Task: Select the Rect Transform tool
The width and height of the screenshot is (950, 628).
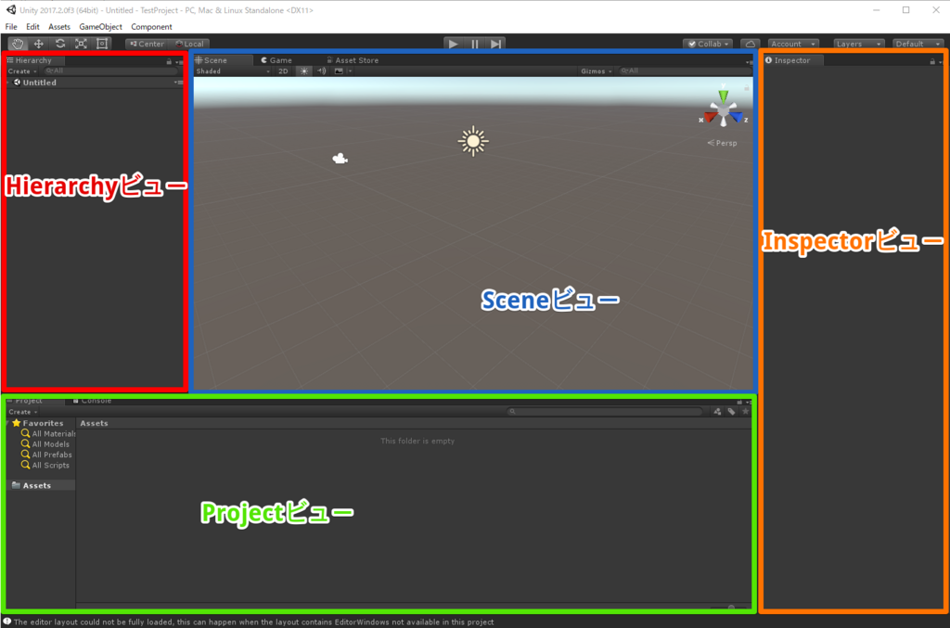Action: tap(102, 44)
